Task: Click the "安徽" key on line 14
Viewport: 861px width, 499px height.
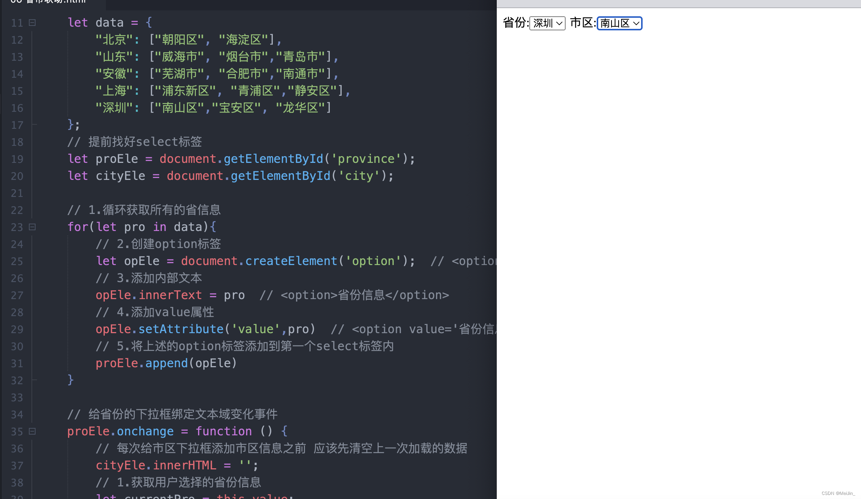Action: pyautogui.click(x=114, y=74)
